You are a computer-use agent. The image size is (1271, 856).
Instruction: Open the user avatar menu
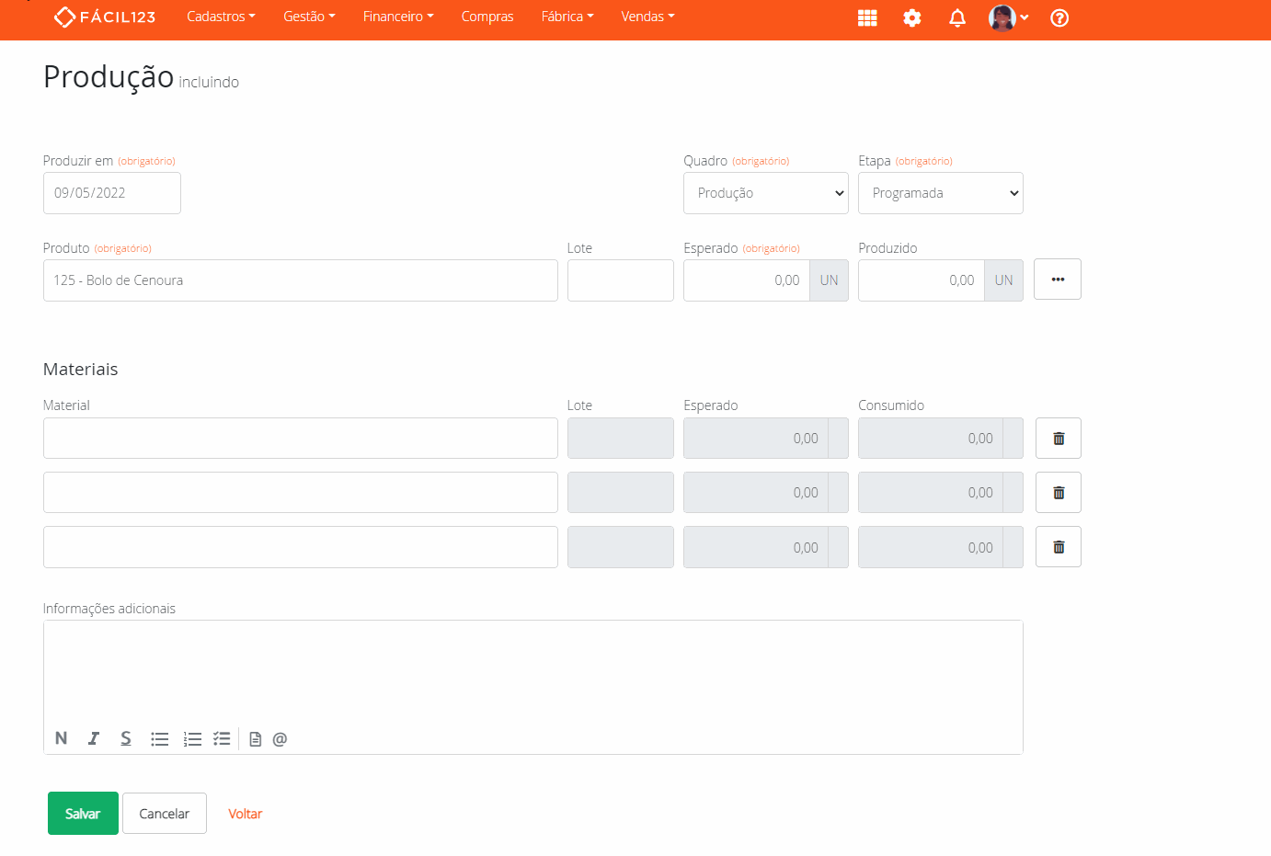[1008, 17]
